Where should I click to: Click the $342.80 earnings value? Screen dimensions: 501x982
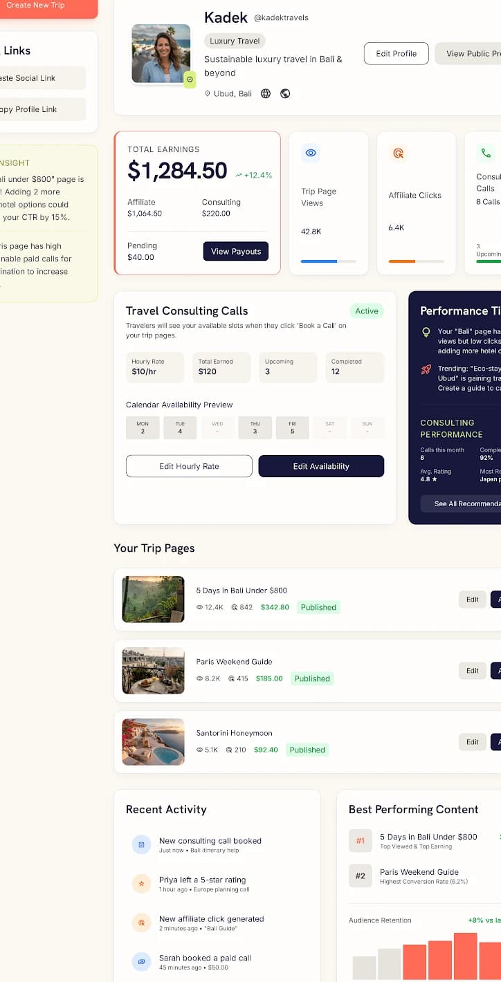(x=275, y=607)
